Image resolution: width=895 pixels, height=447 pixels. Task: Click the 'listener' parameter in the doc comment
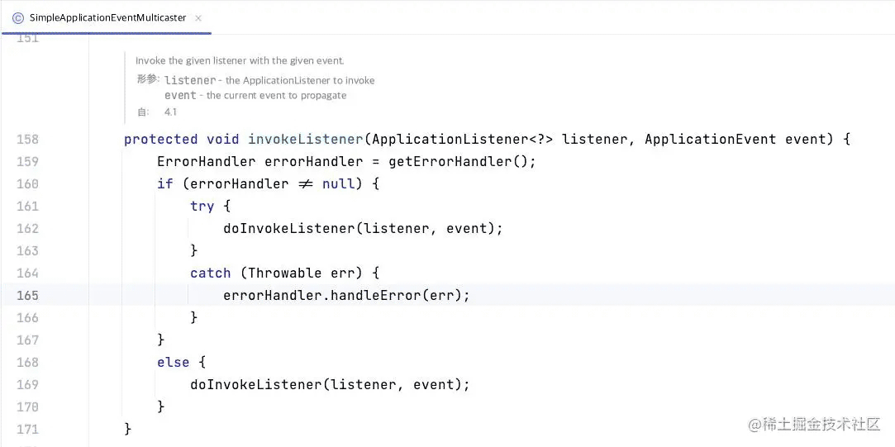[x=190, y=81]
